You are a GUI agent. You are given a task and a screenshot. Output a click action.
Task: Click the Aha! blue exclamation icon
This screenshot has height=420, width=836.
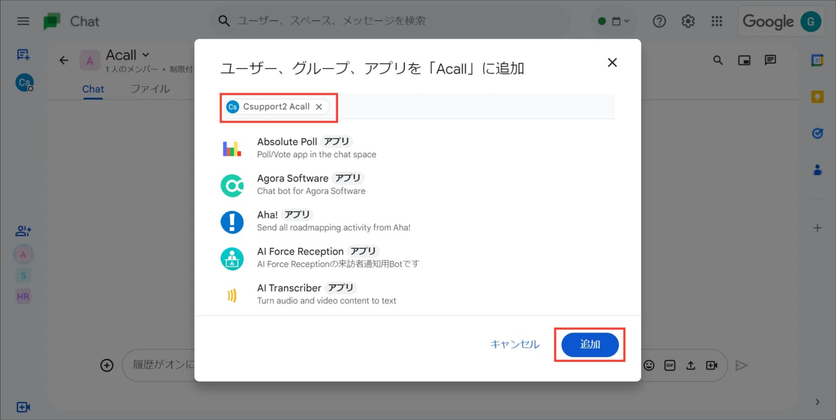[232, 222]
